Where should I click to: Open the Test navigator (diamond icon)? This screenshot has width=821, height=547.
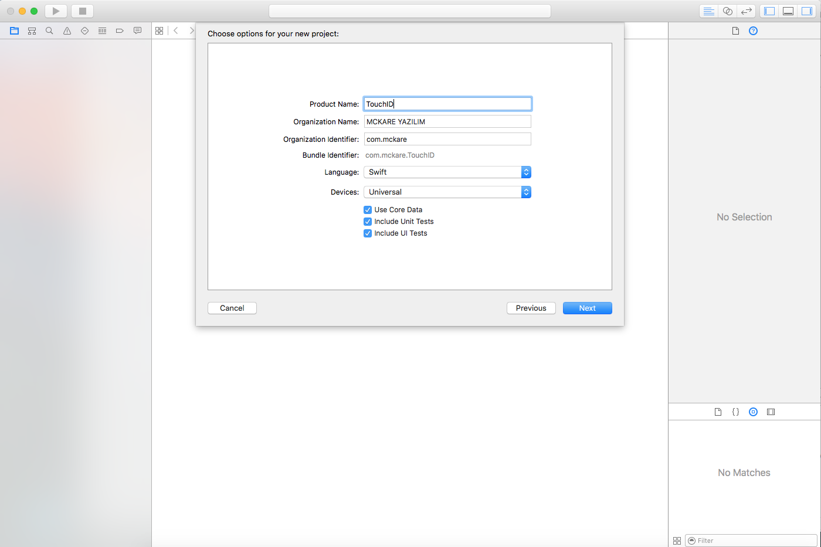[x=84, y=30]
